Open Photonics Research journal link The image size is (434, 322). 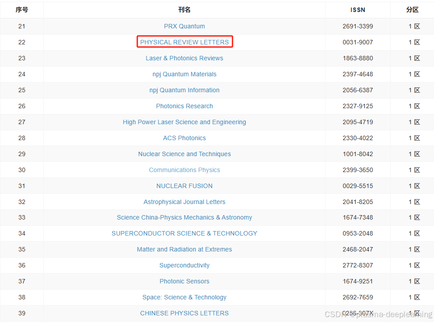184,106
